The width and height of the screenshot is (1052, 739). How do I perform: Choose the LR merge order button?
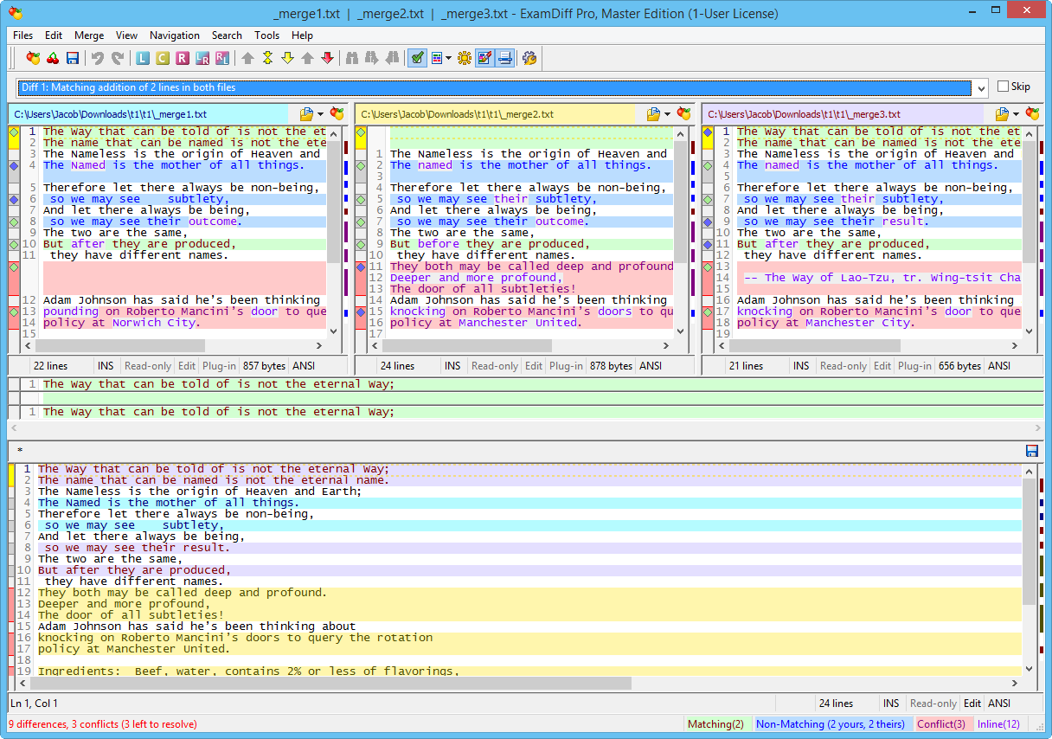(202, 58)
